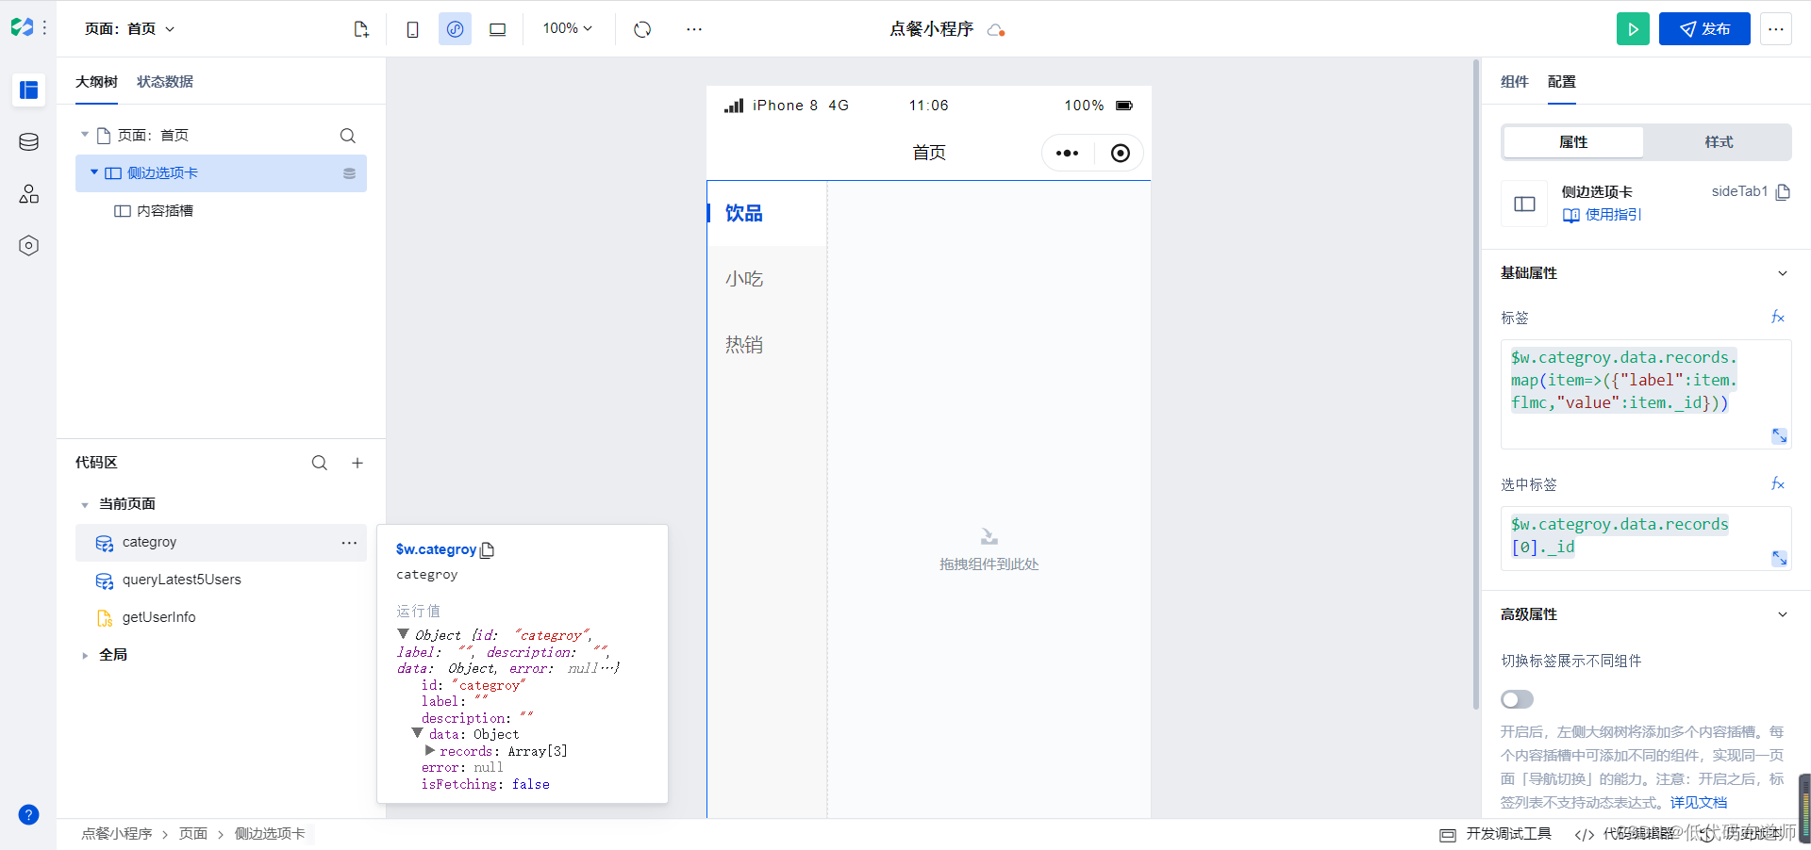Viewport: 1811px width, 850px height.
Task: Switch to the 状态数据 tab
Action: 165,82
